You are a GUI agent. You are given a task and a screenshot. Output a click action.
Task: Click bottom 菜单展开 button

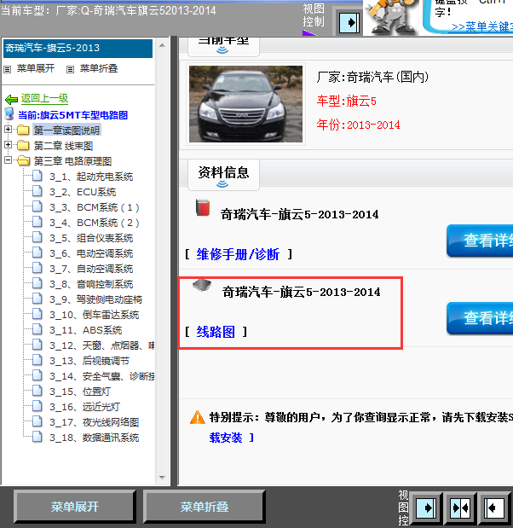[75, 507]
